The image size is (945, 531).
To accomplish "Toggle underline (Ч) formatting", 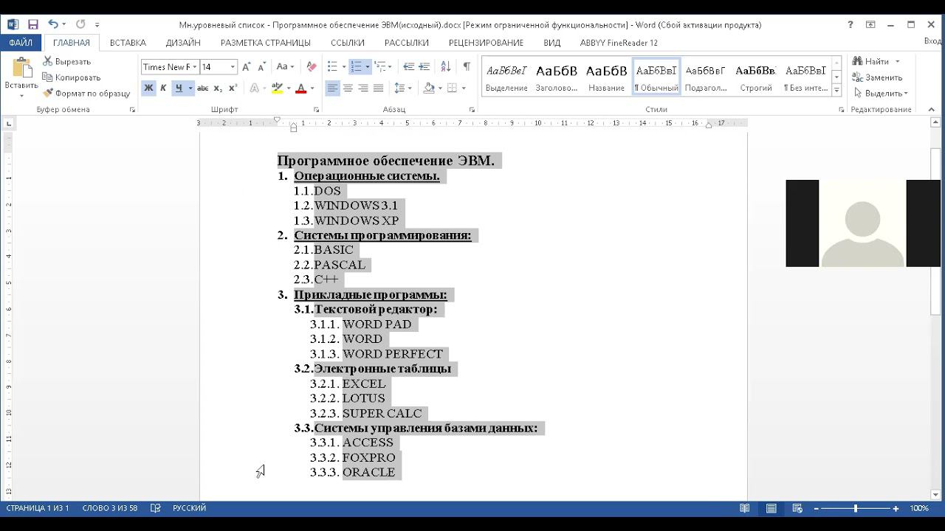I will point(178,88).
